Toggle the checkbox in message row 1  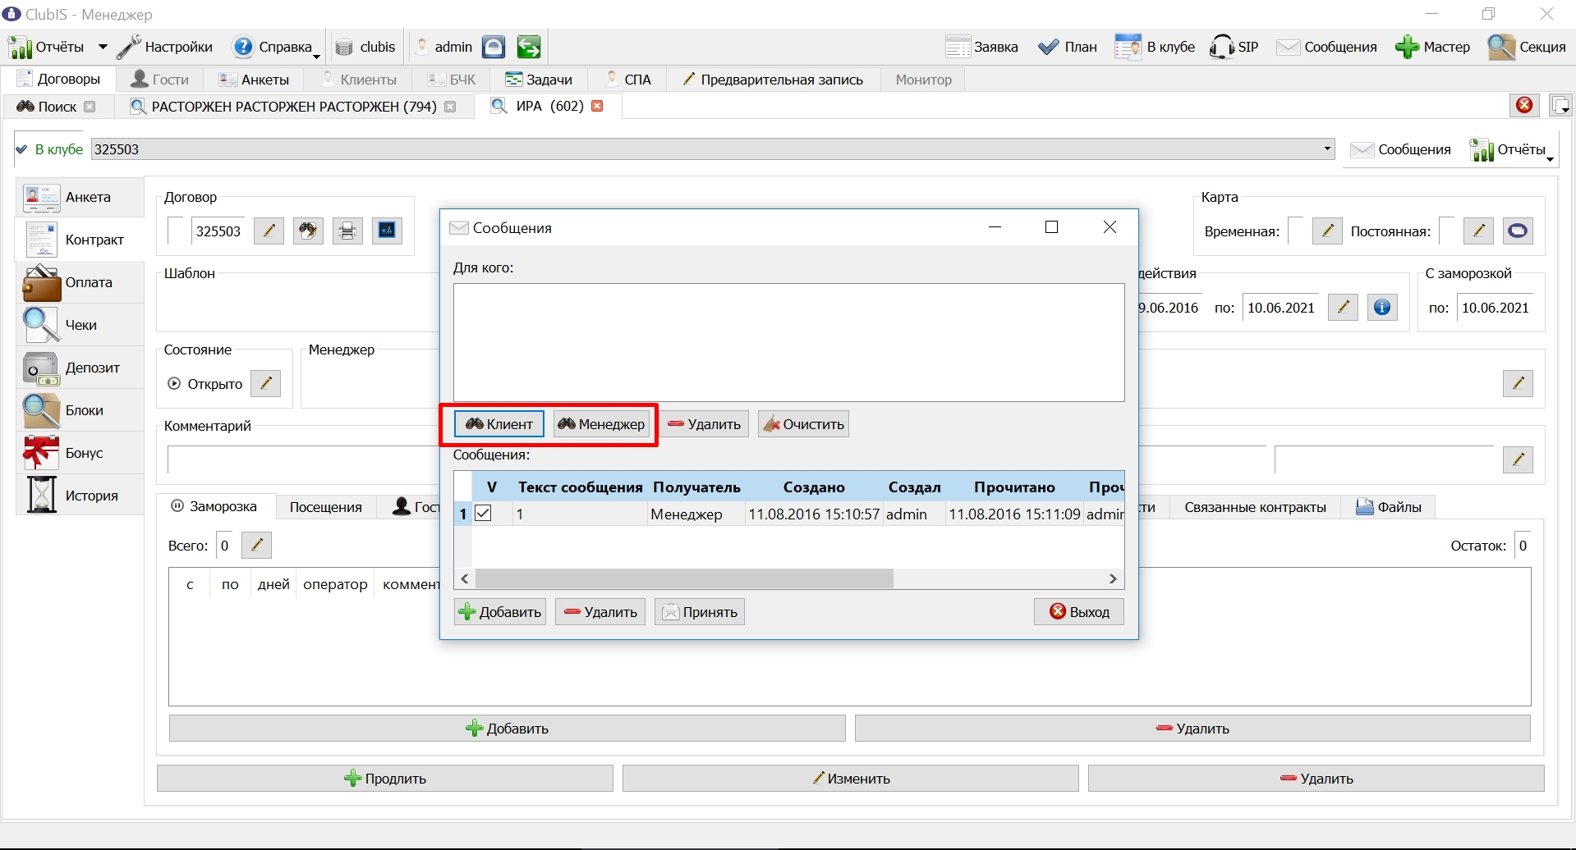[x=483, y=514]
